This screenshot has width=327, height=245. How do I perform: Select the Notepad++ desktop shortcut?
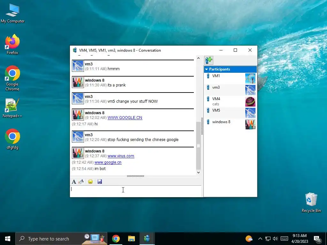click(x=12, y=108)
